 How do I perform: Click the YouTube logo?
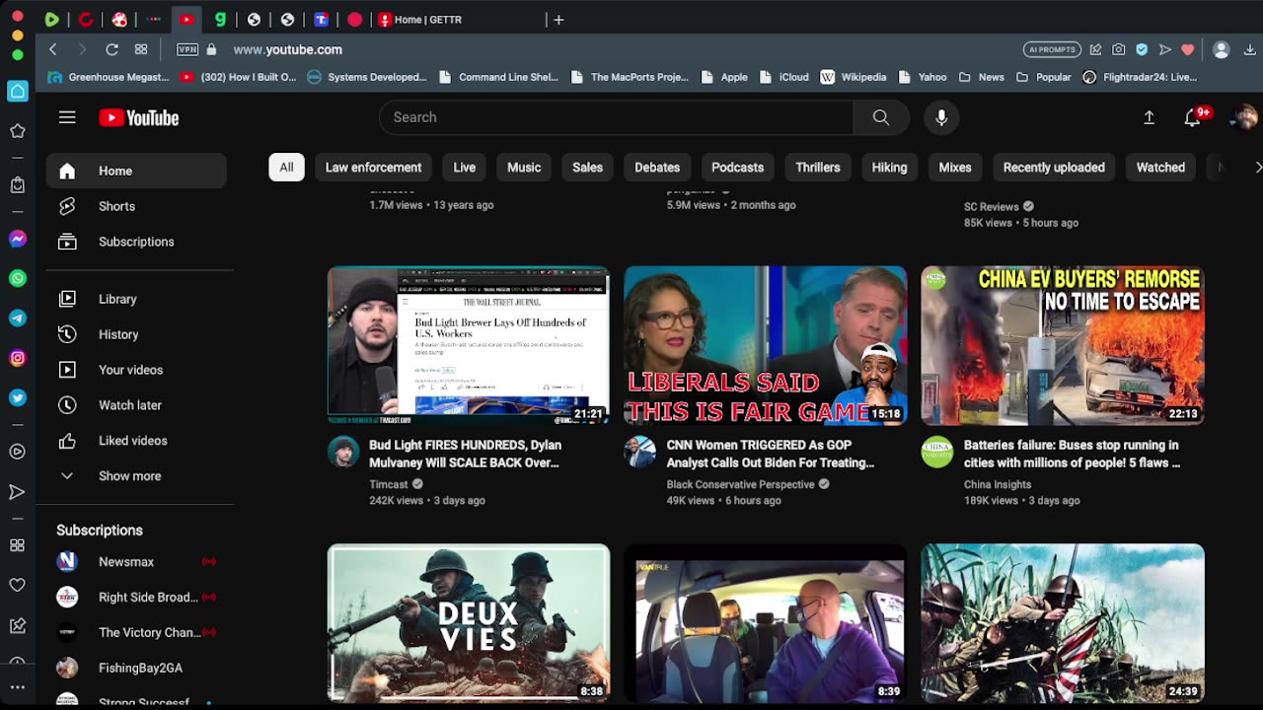pos(139,118)
